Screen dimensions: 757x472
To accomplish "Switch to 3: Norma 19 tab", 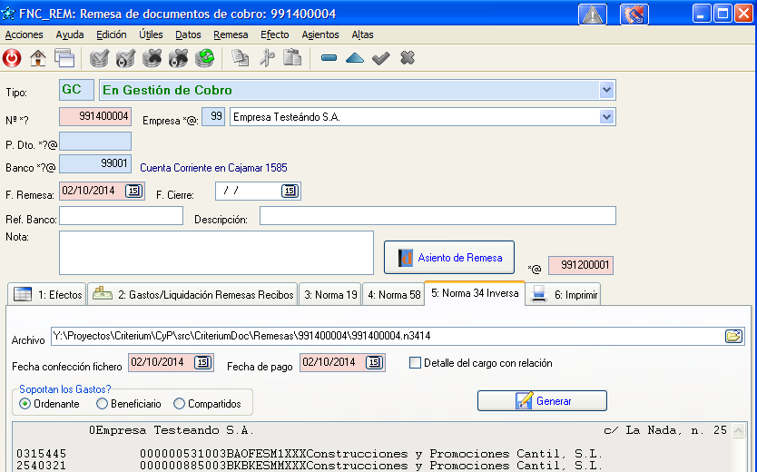I will point(330,294).
